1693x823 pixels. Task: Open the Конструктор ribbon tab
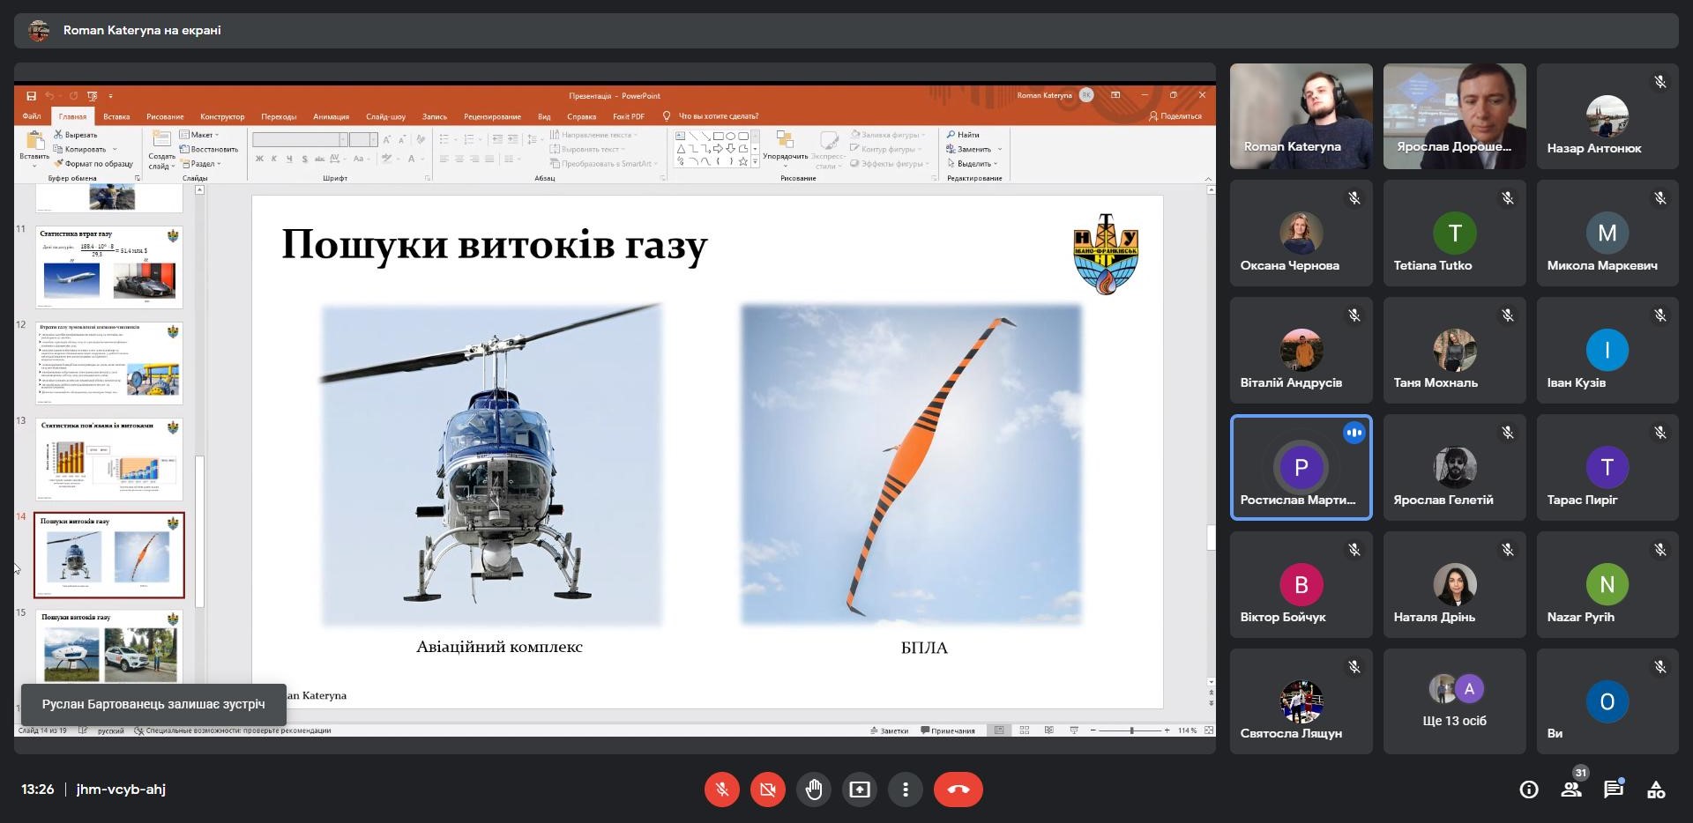coord(222,116)
